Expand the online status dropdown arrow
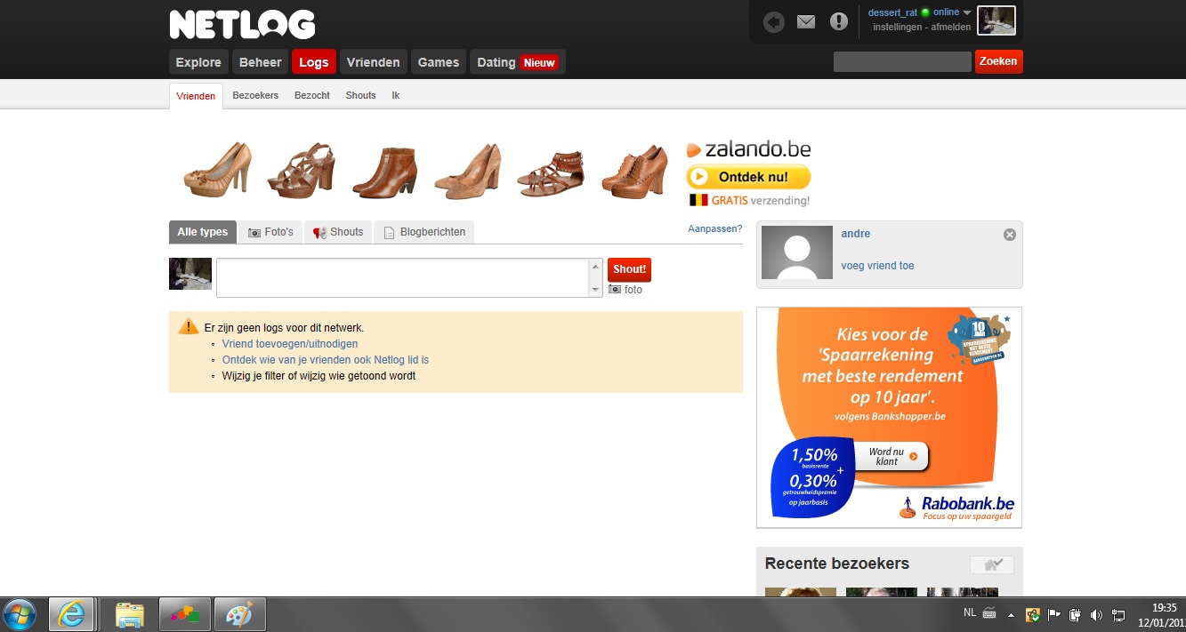 pyautogui.click(x=967, y=12)
